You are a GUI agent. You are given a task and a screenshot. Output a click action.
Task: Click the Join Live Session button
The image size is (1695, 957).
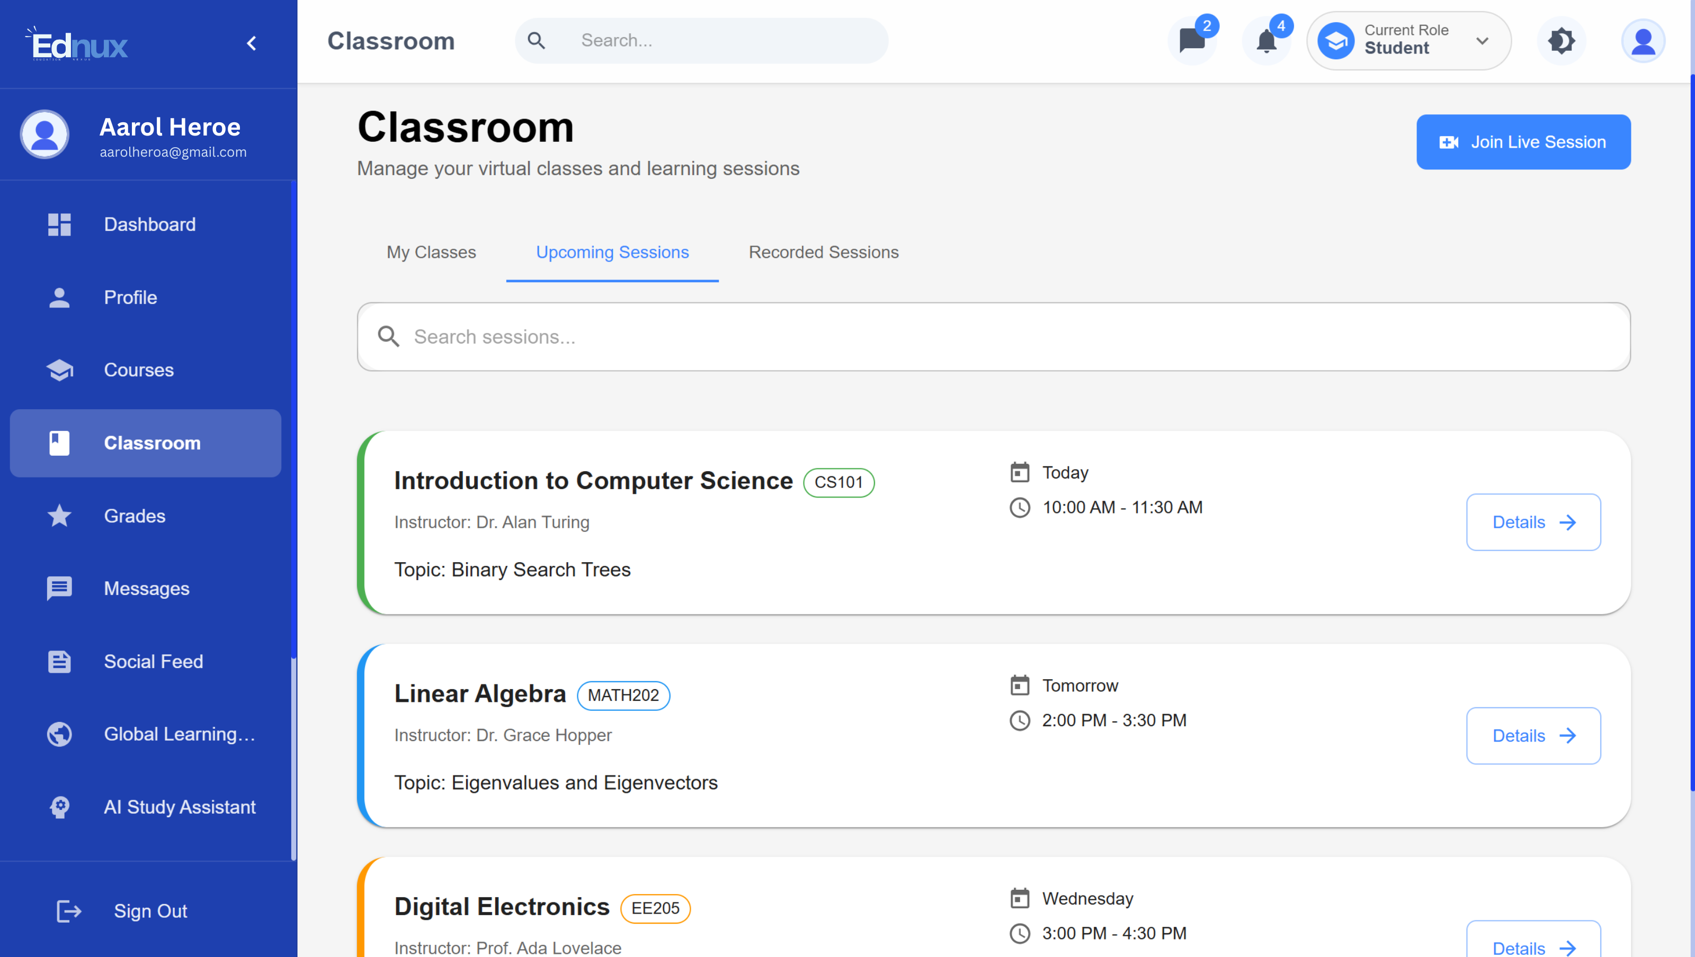pyautogui.click(x=1523, y=141)
